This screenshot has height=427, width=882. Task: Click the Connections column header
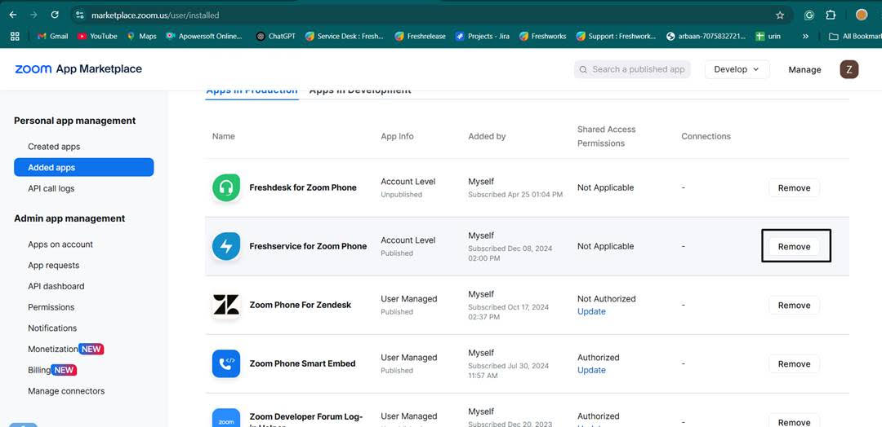[706, 136]
